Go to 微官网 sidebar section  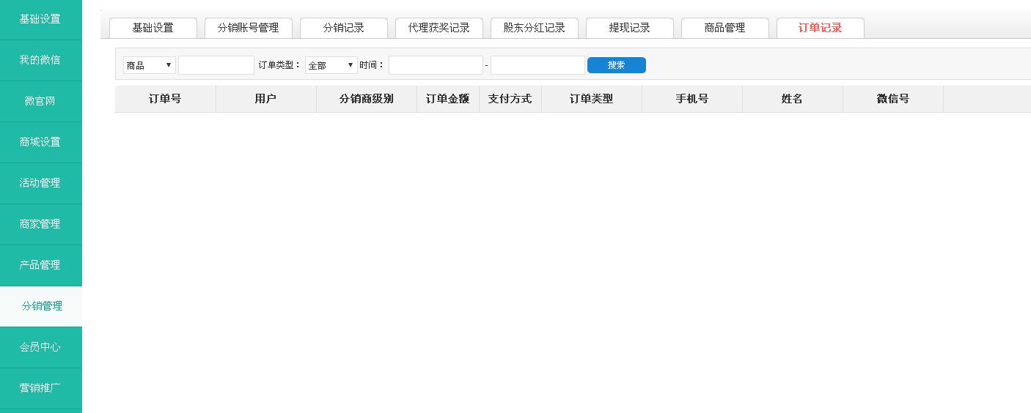tap(40, 101)
